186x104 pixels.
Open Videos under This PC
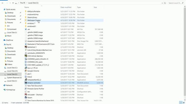[x=10, y=64]
